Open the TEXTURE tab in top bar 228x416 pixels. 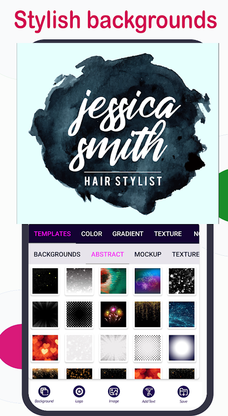click(x=168, y=233)
